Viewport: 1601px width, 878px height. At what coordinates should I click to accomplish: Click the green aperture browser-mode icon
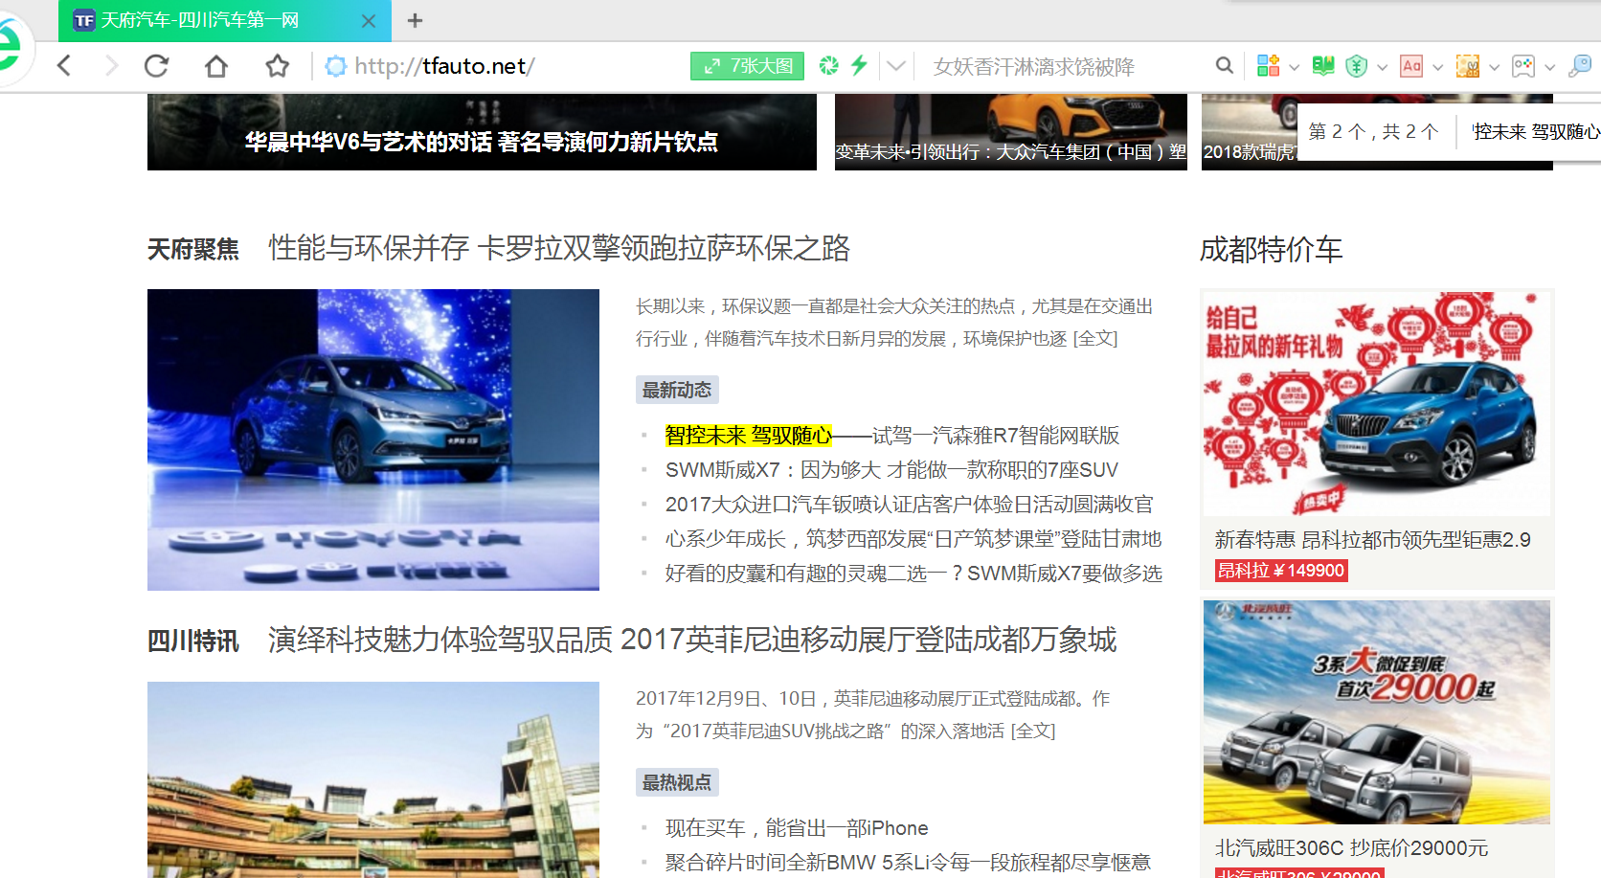(x=829, y=66)
